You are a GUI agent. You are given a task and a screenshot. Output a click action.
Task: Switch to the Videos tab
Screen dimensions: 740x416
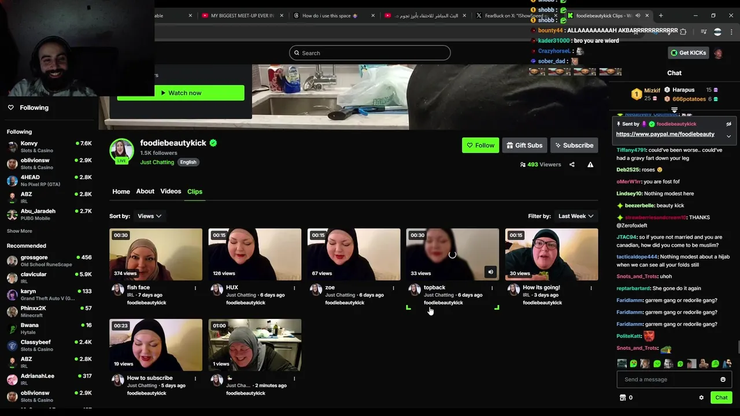pos(171,191)
